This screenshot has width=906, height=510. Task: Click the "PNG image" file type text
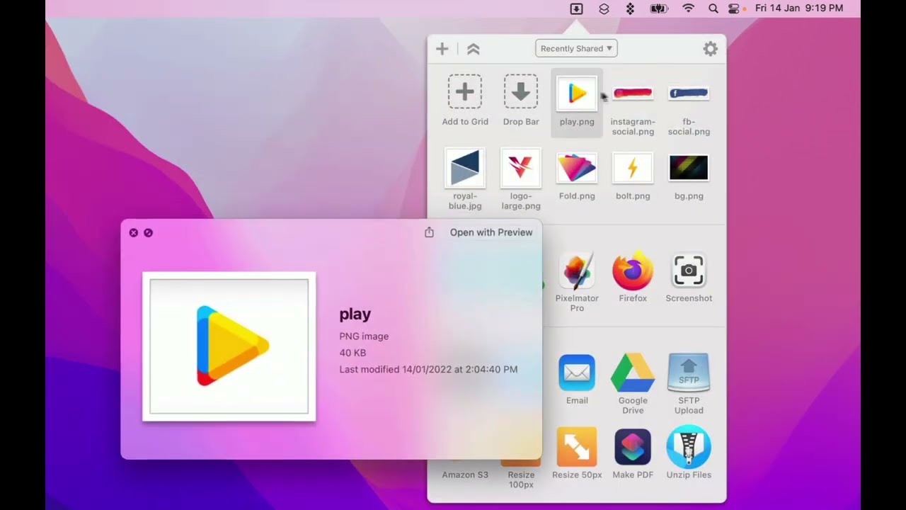364,336
